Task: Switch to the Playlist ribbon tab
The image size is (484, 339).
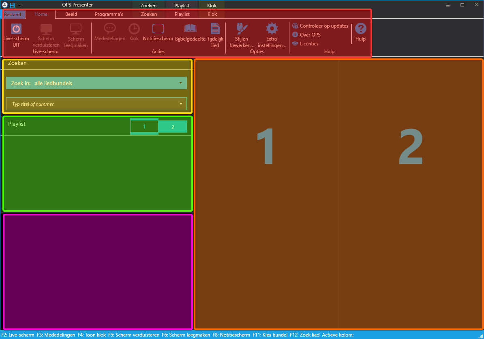Action: click(182, 14)
